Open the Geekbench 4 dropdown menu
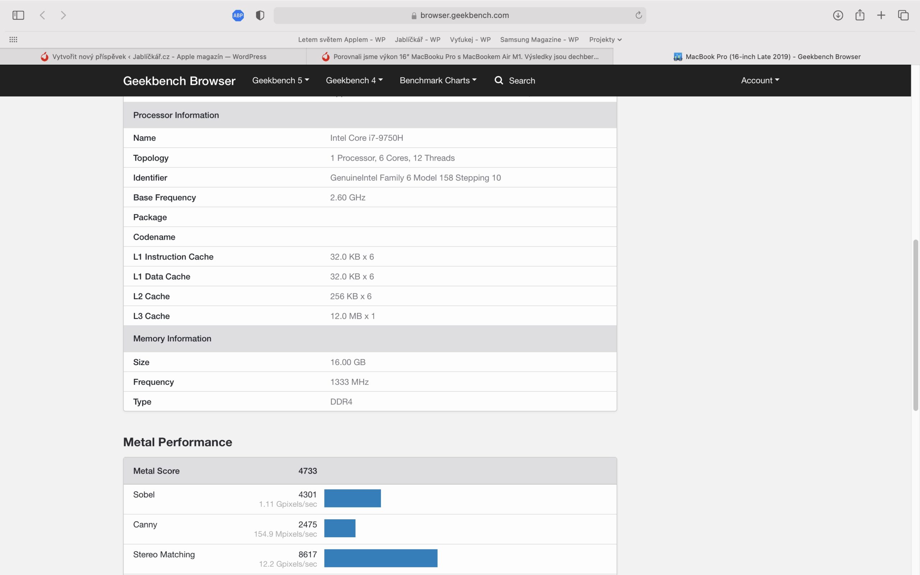The image size is (920, 575). pyautogui.click(x=354, y=80)
